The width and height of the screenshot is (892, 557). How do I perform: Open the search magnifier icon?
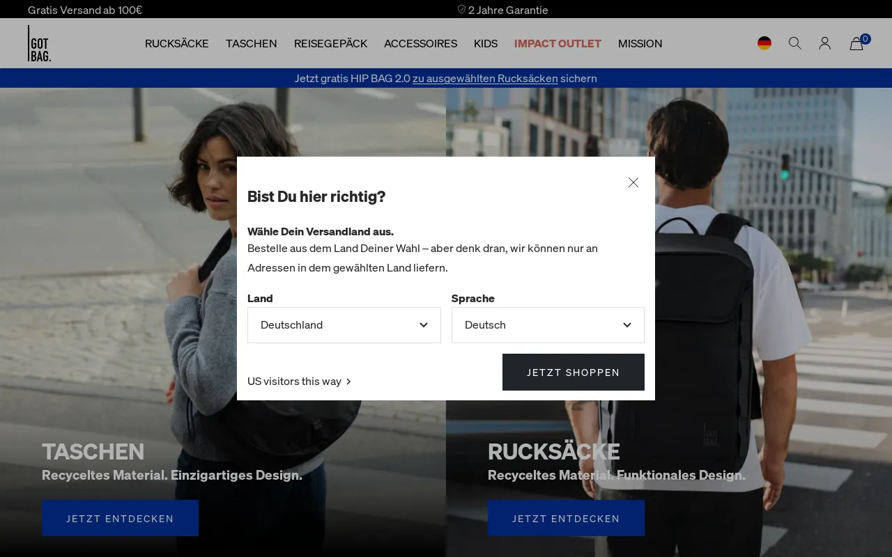point(794,43)
